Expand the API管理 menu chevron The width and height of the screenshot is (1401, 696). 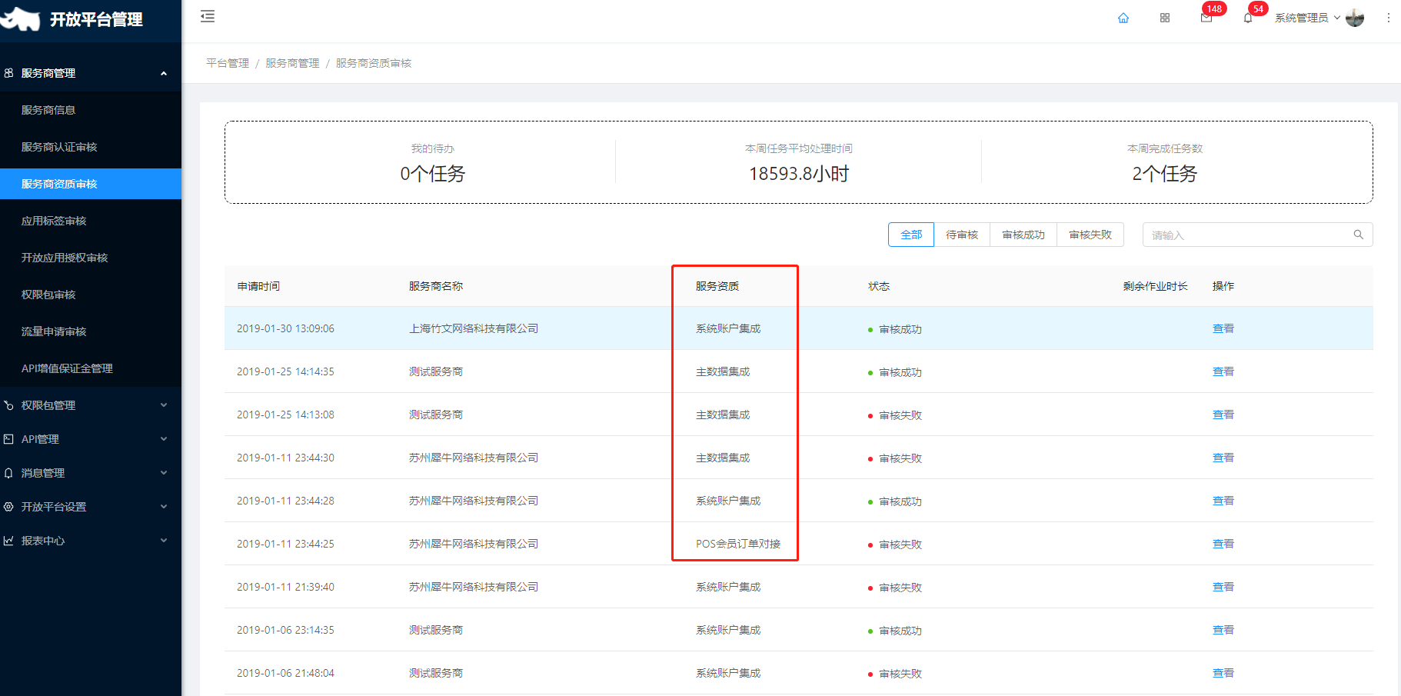164,439
